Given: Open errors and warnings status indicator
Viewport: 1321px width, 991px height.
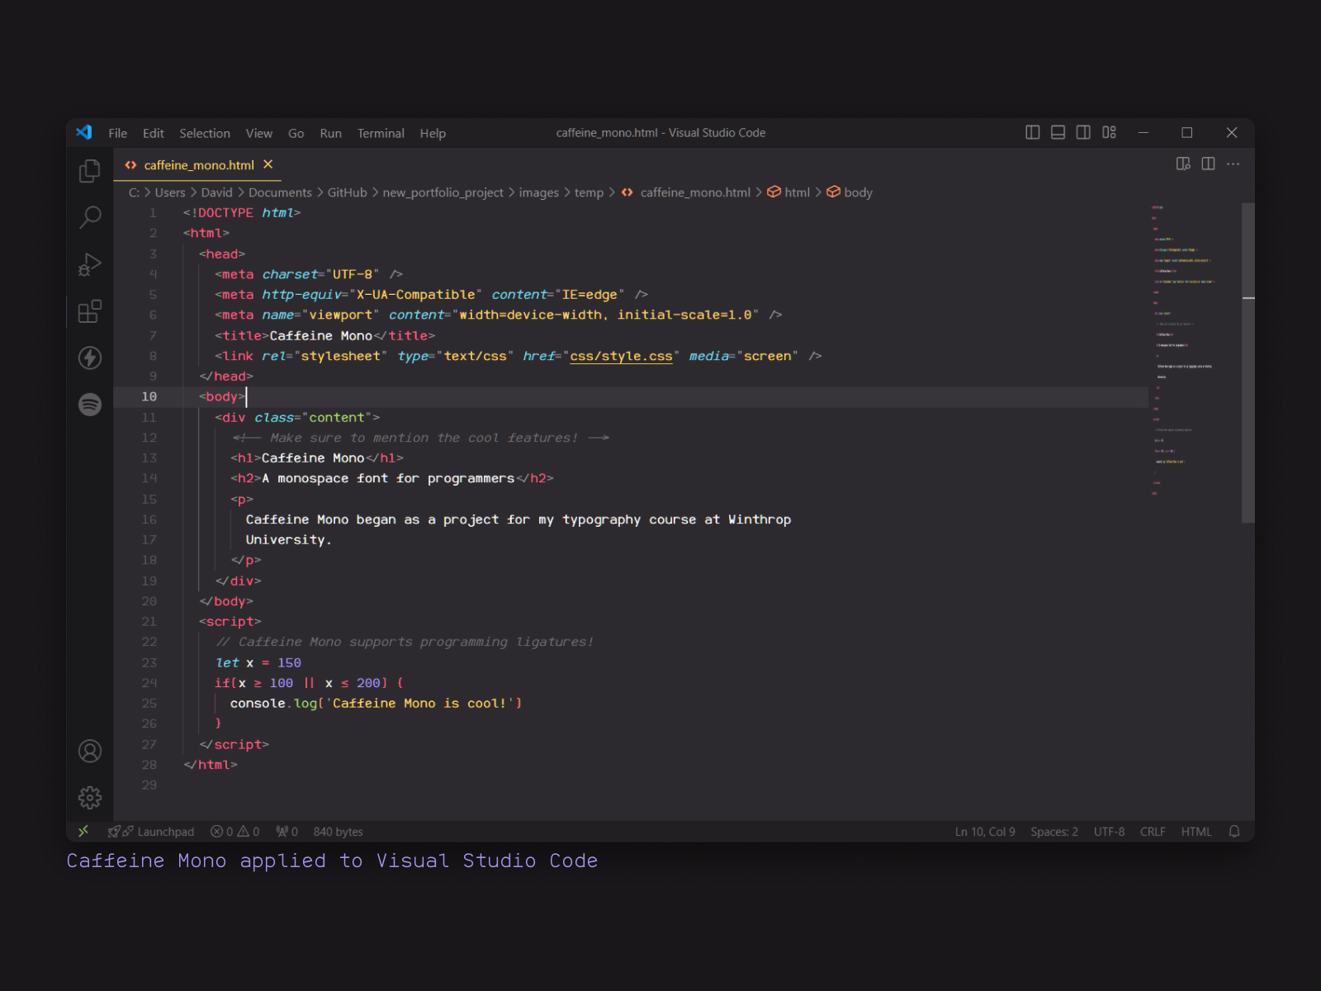Looking at the screenshot, I should (234, 832).
